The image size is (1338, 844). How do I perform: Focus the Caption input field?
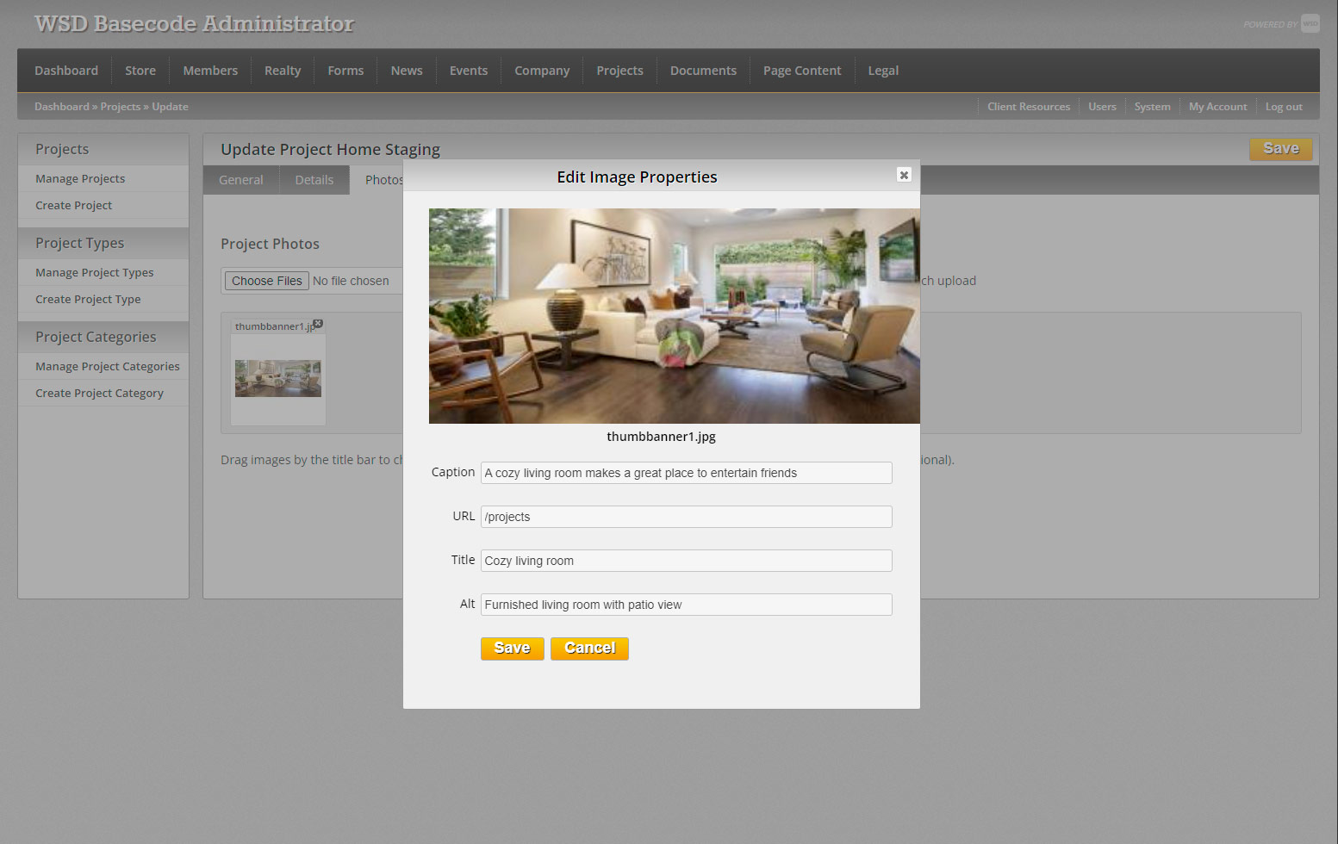687,473
